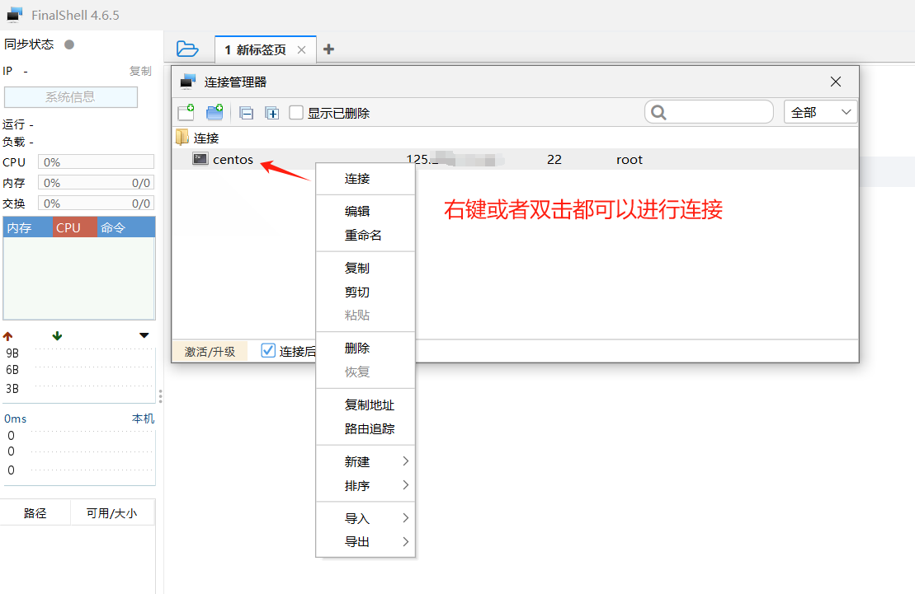The height and width of the screenshot is (594, 915).
Task: Create a new connection in Connection Manager toolbar
Action: (x=186, y=113)
